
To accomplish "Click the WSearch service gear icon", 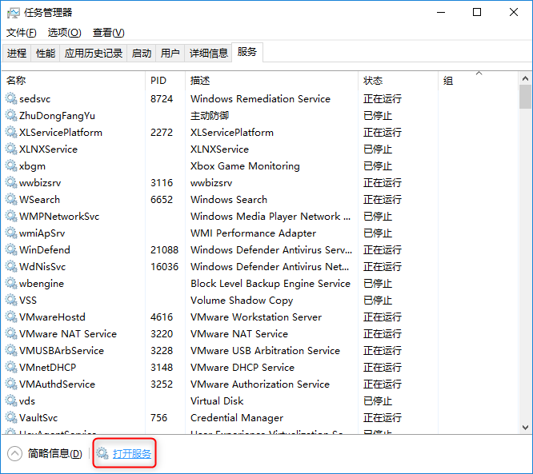I will tap(11, 199).
